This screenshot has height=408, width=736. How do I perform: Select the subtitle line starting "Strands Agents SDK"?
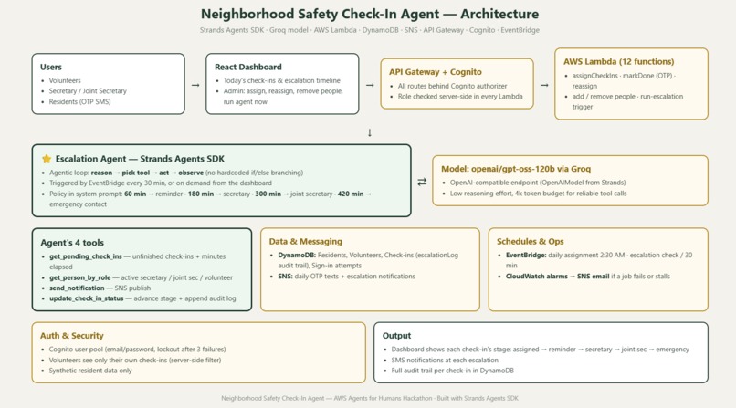pos(370,30)
